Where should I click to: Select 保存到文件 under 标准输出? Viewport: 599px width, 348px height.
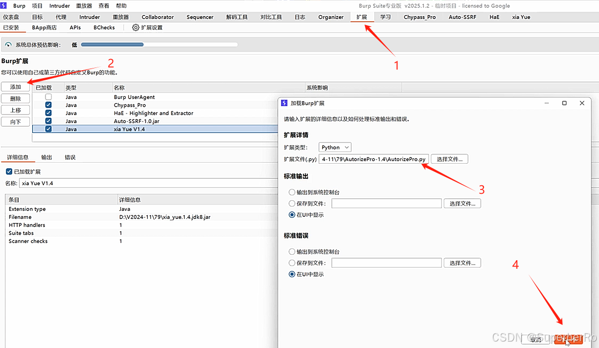292,203
